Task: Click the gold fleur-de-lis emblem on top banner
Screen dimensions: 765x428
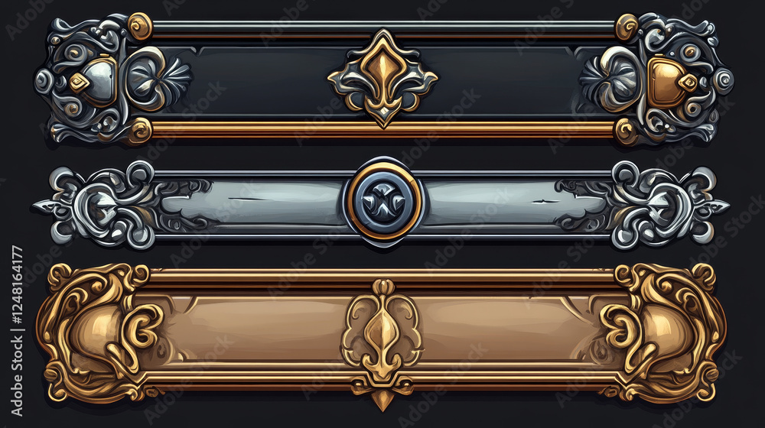Action: [x=383, y=77]
